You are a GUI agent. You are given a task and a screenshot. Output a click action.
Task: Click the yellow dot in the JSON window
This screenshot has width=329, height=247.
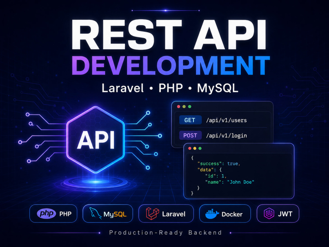pos(195,149)
